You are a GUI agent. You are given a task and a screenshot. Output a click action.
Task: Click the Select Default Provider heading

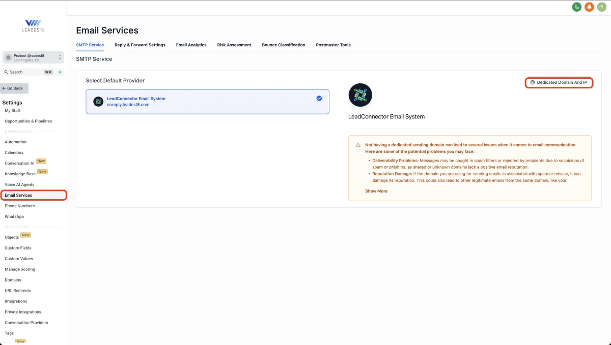(115, 80)
